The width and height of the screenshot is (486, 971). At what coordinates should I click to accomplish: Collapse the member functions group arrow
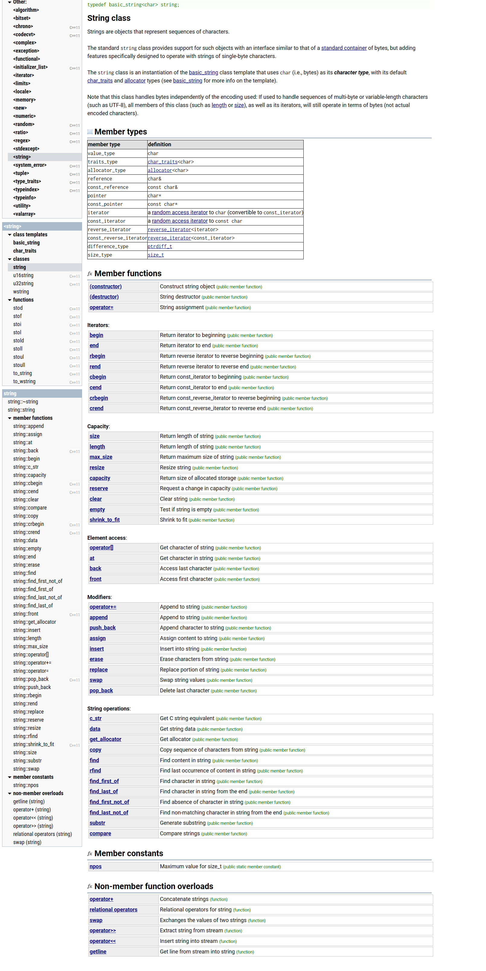coord(9,418)
